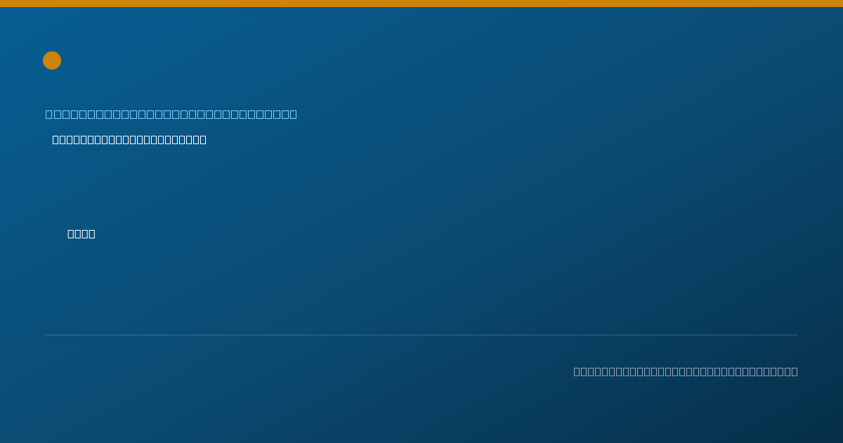Click the divider line's right end
The image size is (843, 443).
(797, 335)
